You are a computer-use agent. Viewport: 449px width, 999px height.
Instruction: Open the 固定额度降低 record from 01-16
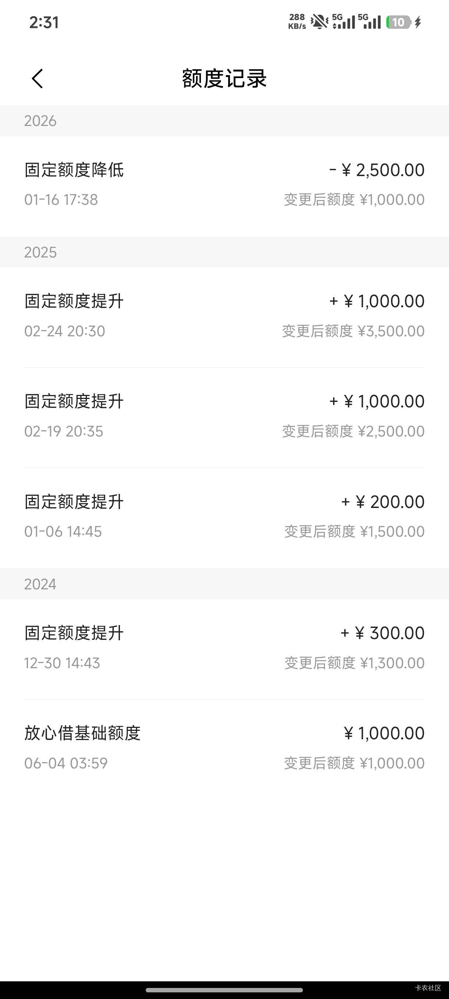(x=224, y=185)
